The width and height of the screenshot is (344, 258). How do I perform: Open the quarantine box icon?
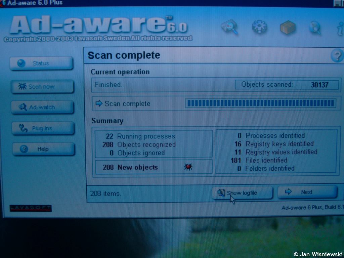(x=288, y=28)
